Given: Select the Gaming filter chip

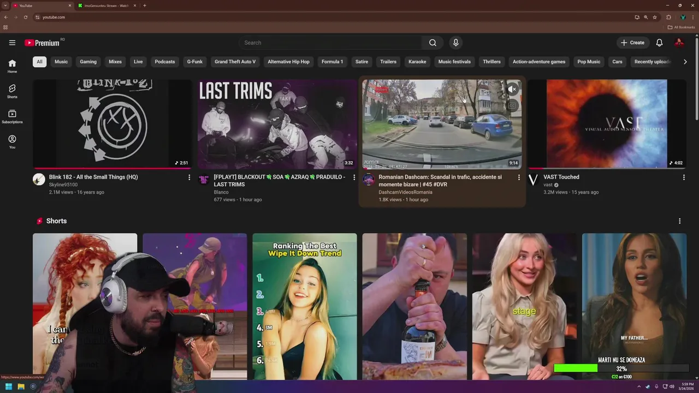Looking at the screenshot, I should 88,62.
